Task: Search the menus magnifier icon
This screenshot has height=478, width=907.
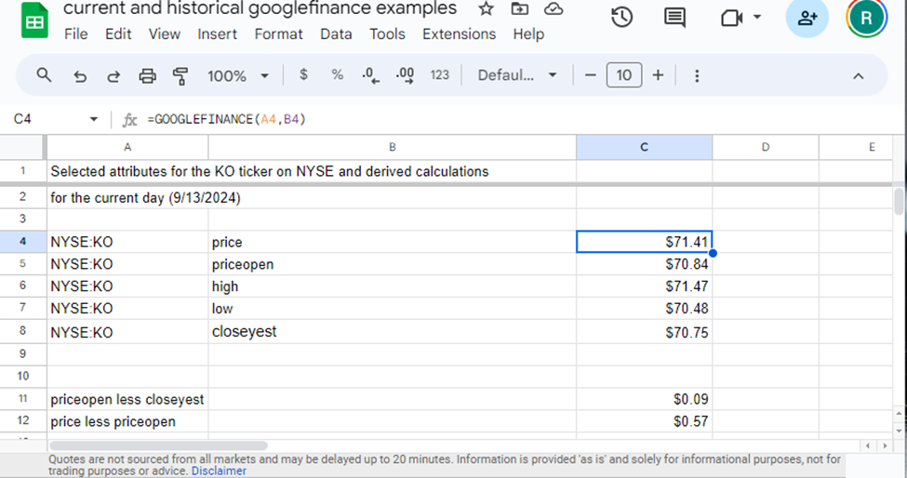Action: click(x=44, y=75)
